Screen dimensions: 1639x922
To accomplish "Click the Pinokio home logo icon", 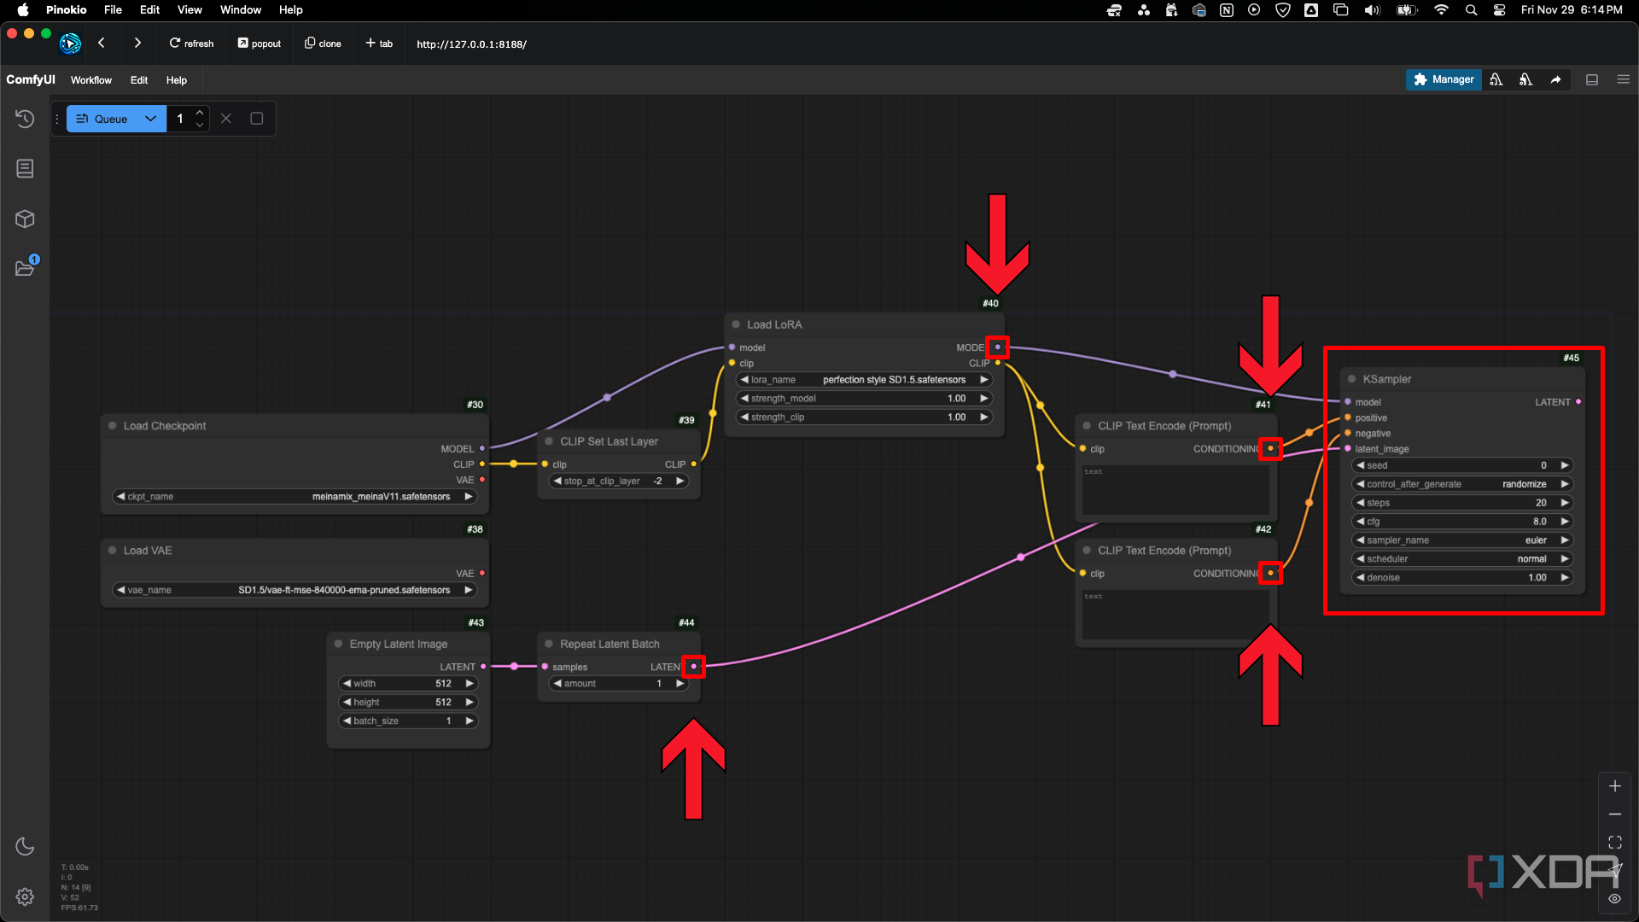I will [70, 43].
